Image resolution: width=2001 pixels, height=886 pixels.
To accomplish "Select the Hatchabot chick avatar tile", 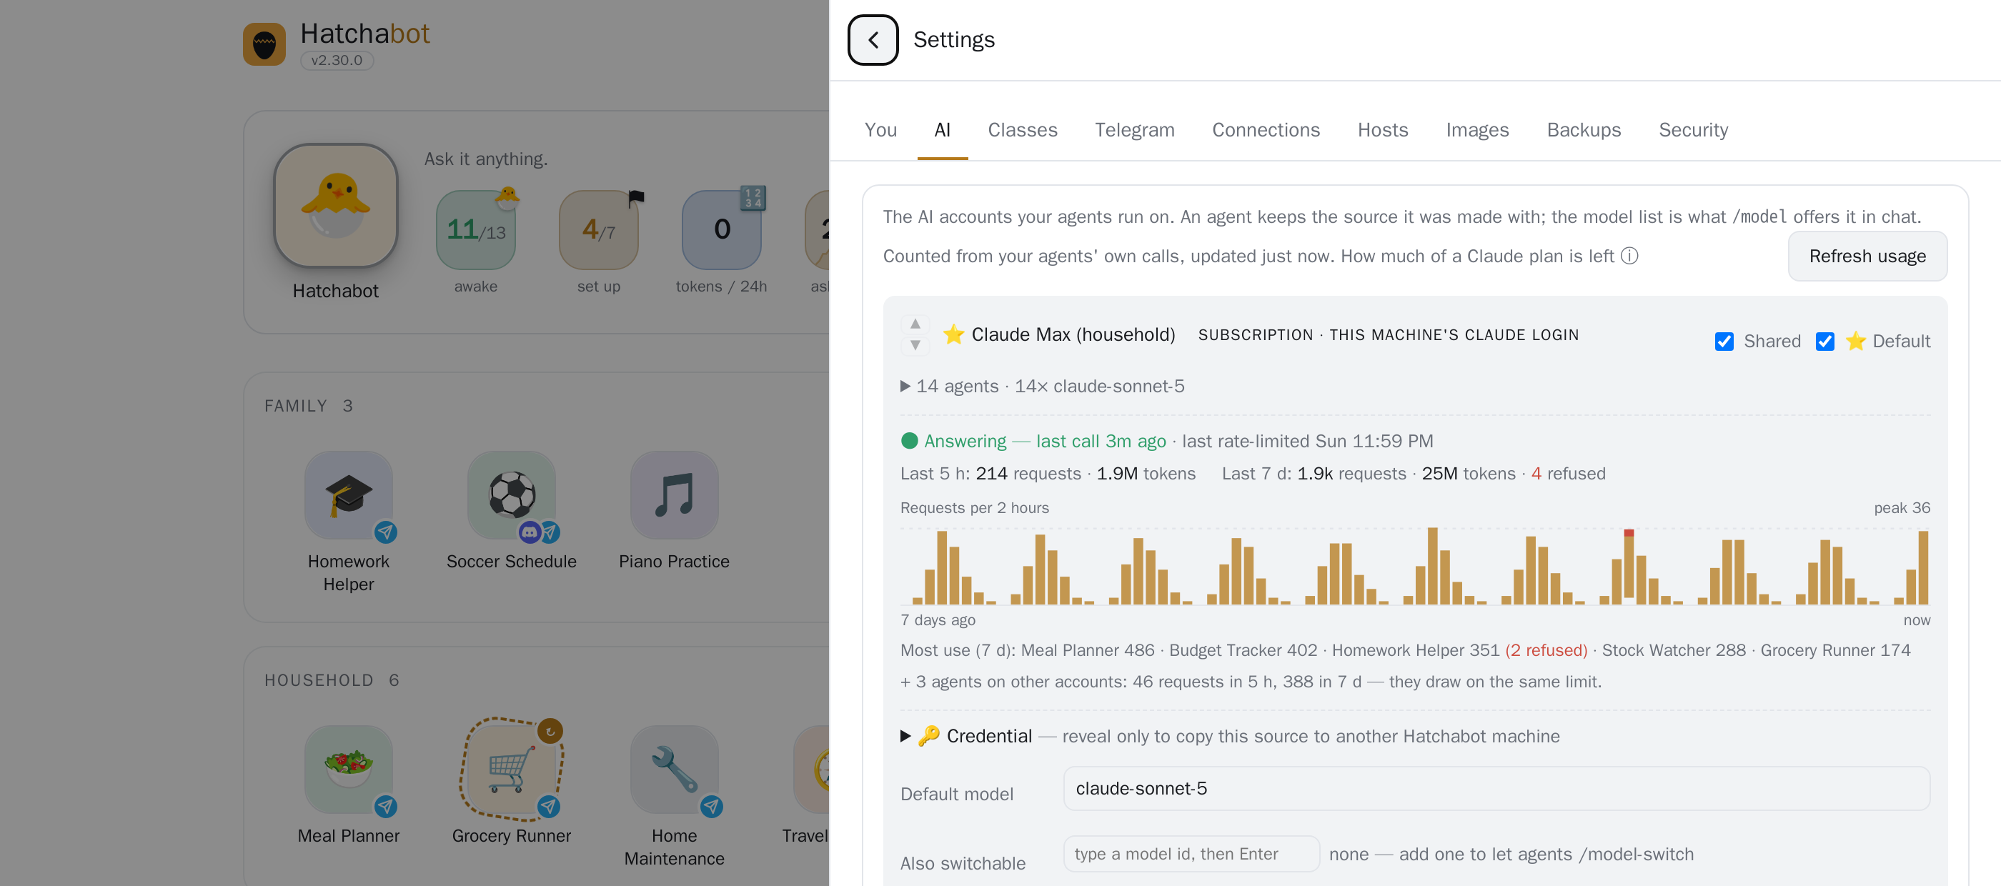I will 336,206.
